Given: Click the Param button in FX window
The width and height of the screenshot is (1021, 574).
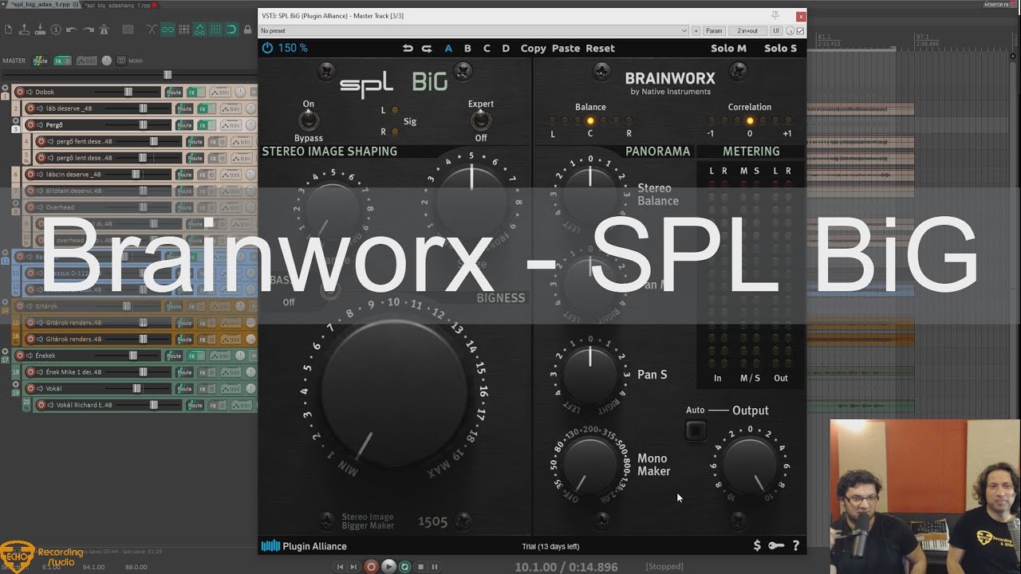Looking at the screenshot, I should click(714, 30).
